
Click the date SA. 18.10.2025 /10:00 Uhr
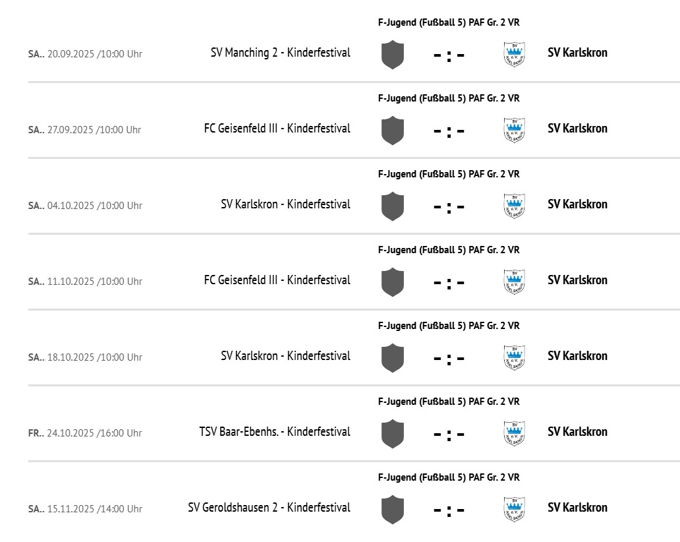[85, 357]
